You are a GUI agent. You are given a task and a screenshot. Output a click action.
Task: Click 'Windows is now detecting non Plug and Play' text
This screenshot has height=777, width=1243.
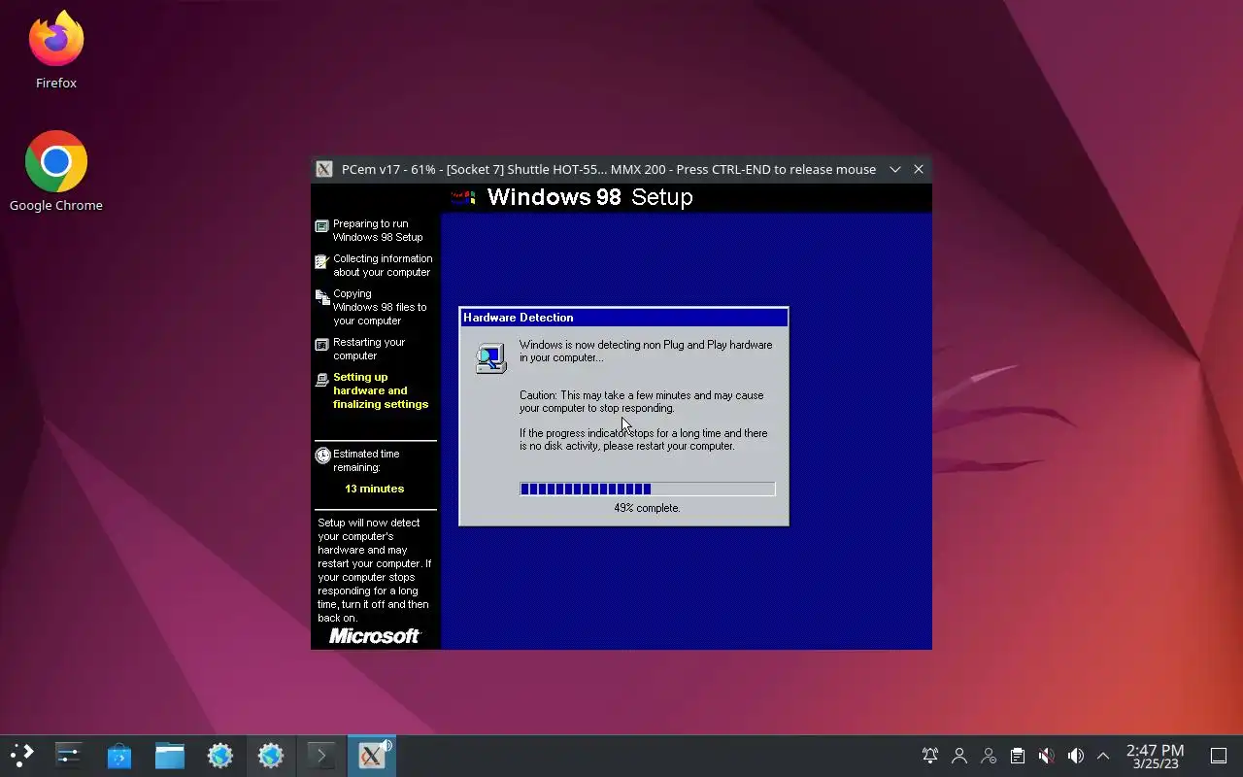[646, 351]
